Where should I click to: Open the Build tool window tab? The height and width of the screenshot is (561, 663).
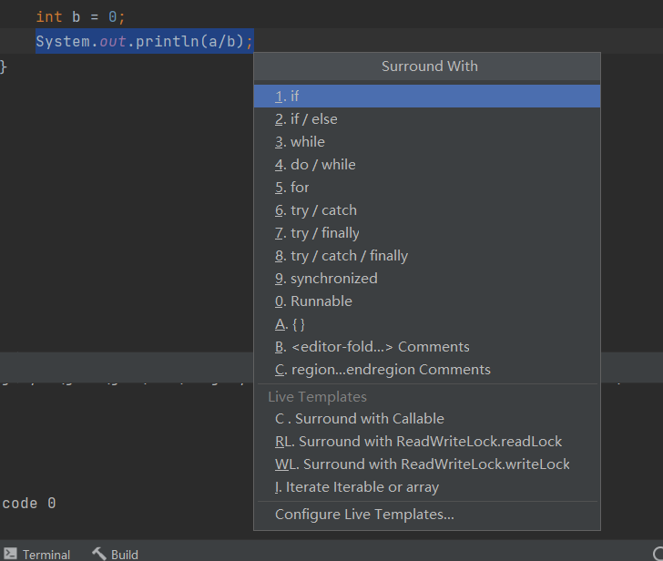(x=124, y=554)
